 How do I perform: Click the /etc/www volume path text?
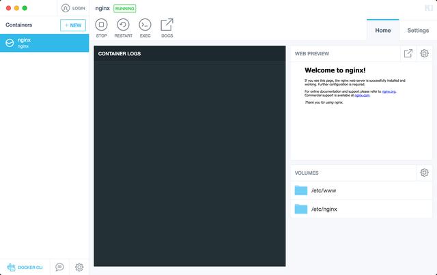point(324,190)
